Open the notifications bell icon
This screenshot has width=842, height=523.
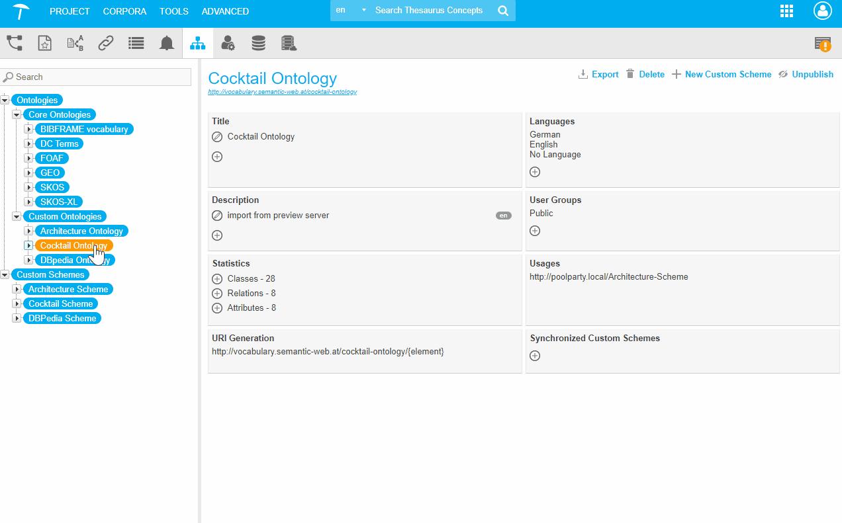click(167, 44)
